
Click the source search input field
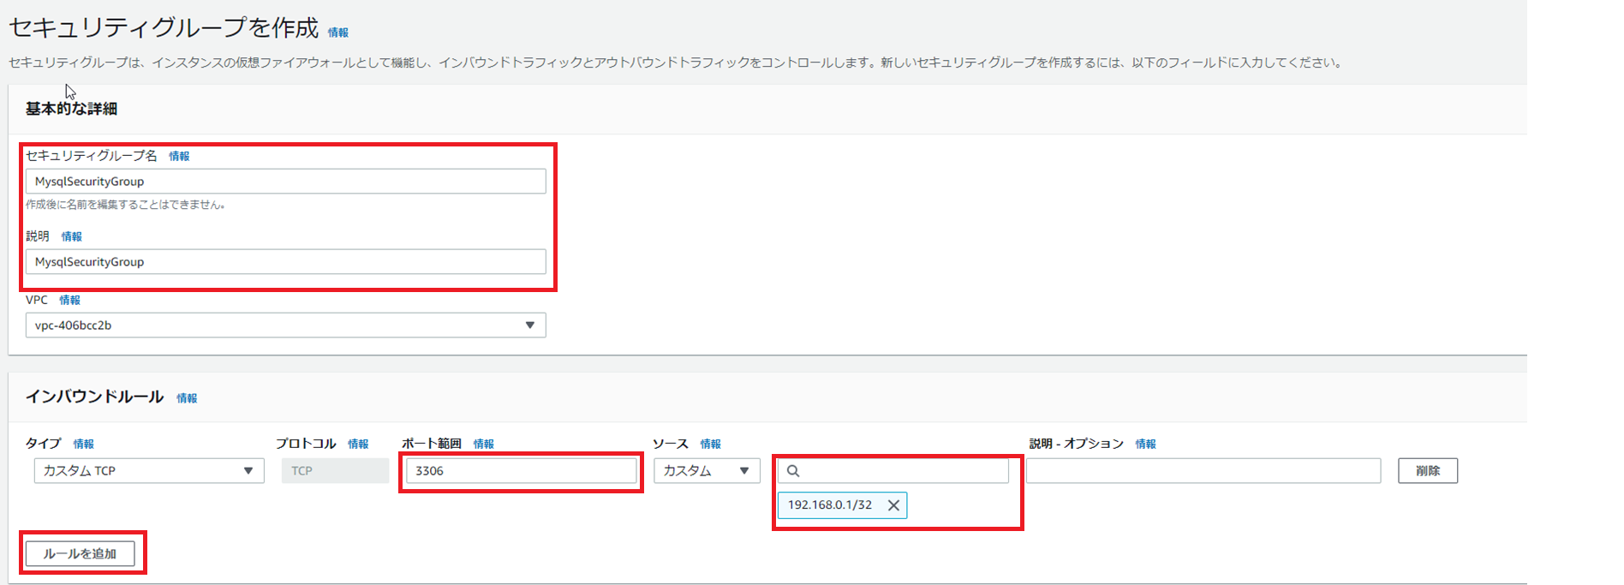click(x=893, y=471)
